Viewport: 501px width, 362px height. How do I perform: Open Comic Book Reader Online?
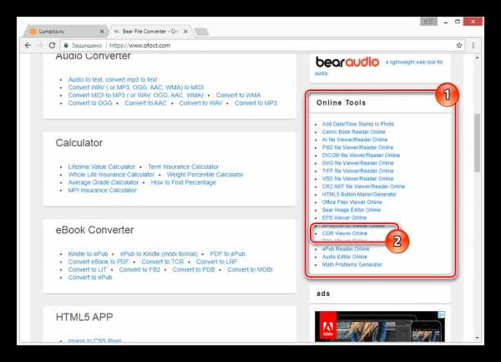pos(354,132)
